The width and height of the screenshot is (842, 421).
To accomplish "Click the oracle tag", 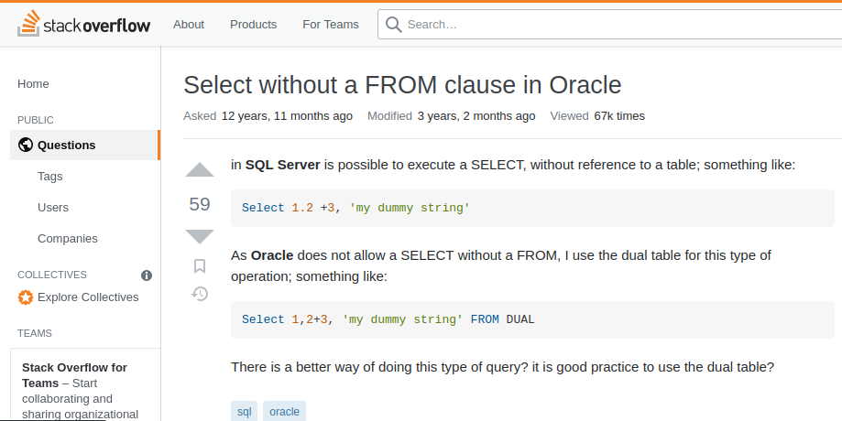I will point(285,411).
